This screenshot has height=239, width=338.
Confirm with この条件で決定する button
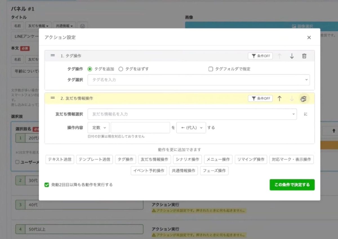click(292, 185)
